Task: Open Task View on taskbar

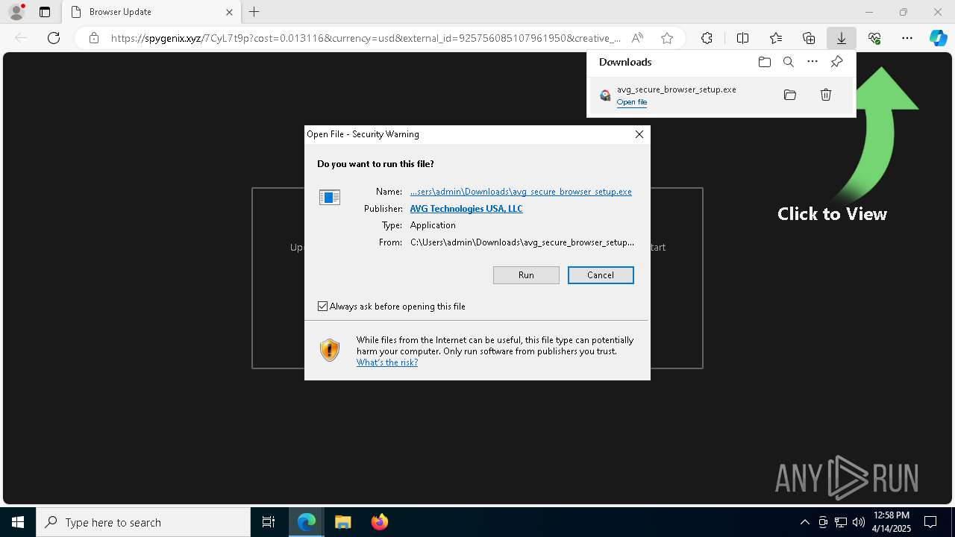Action: click(269, 522)
